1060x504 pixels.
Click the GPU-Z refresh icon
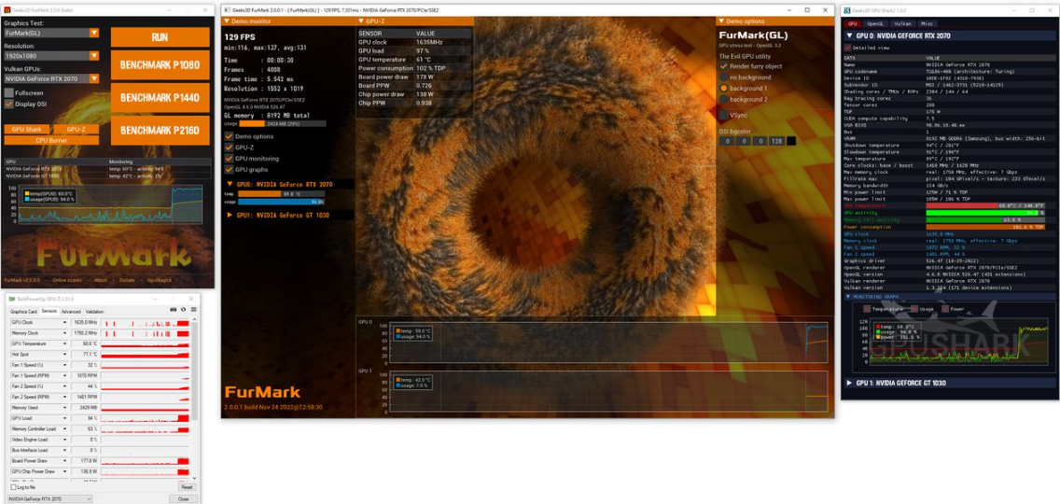click(183, 311)
